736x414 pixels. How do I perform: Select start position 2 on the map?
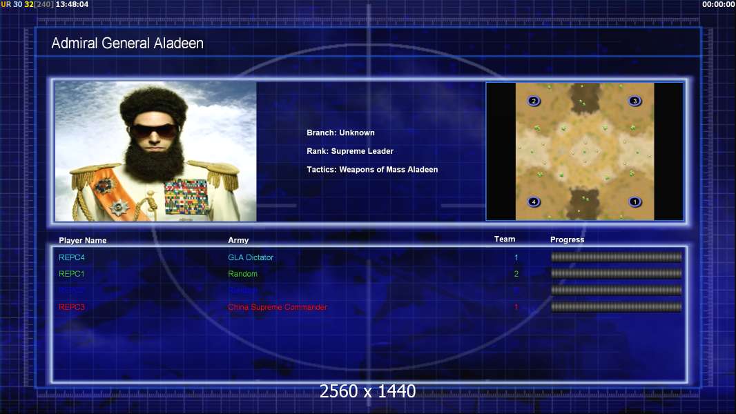pos(534,101)
